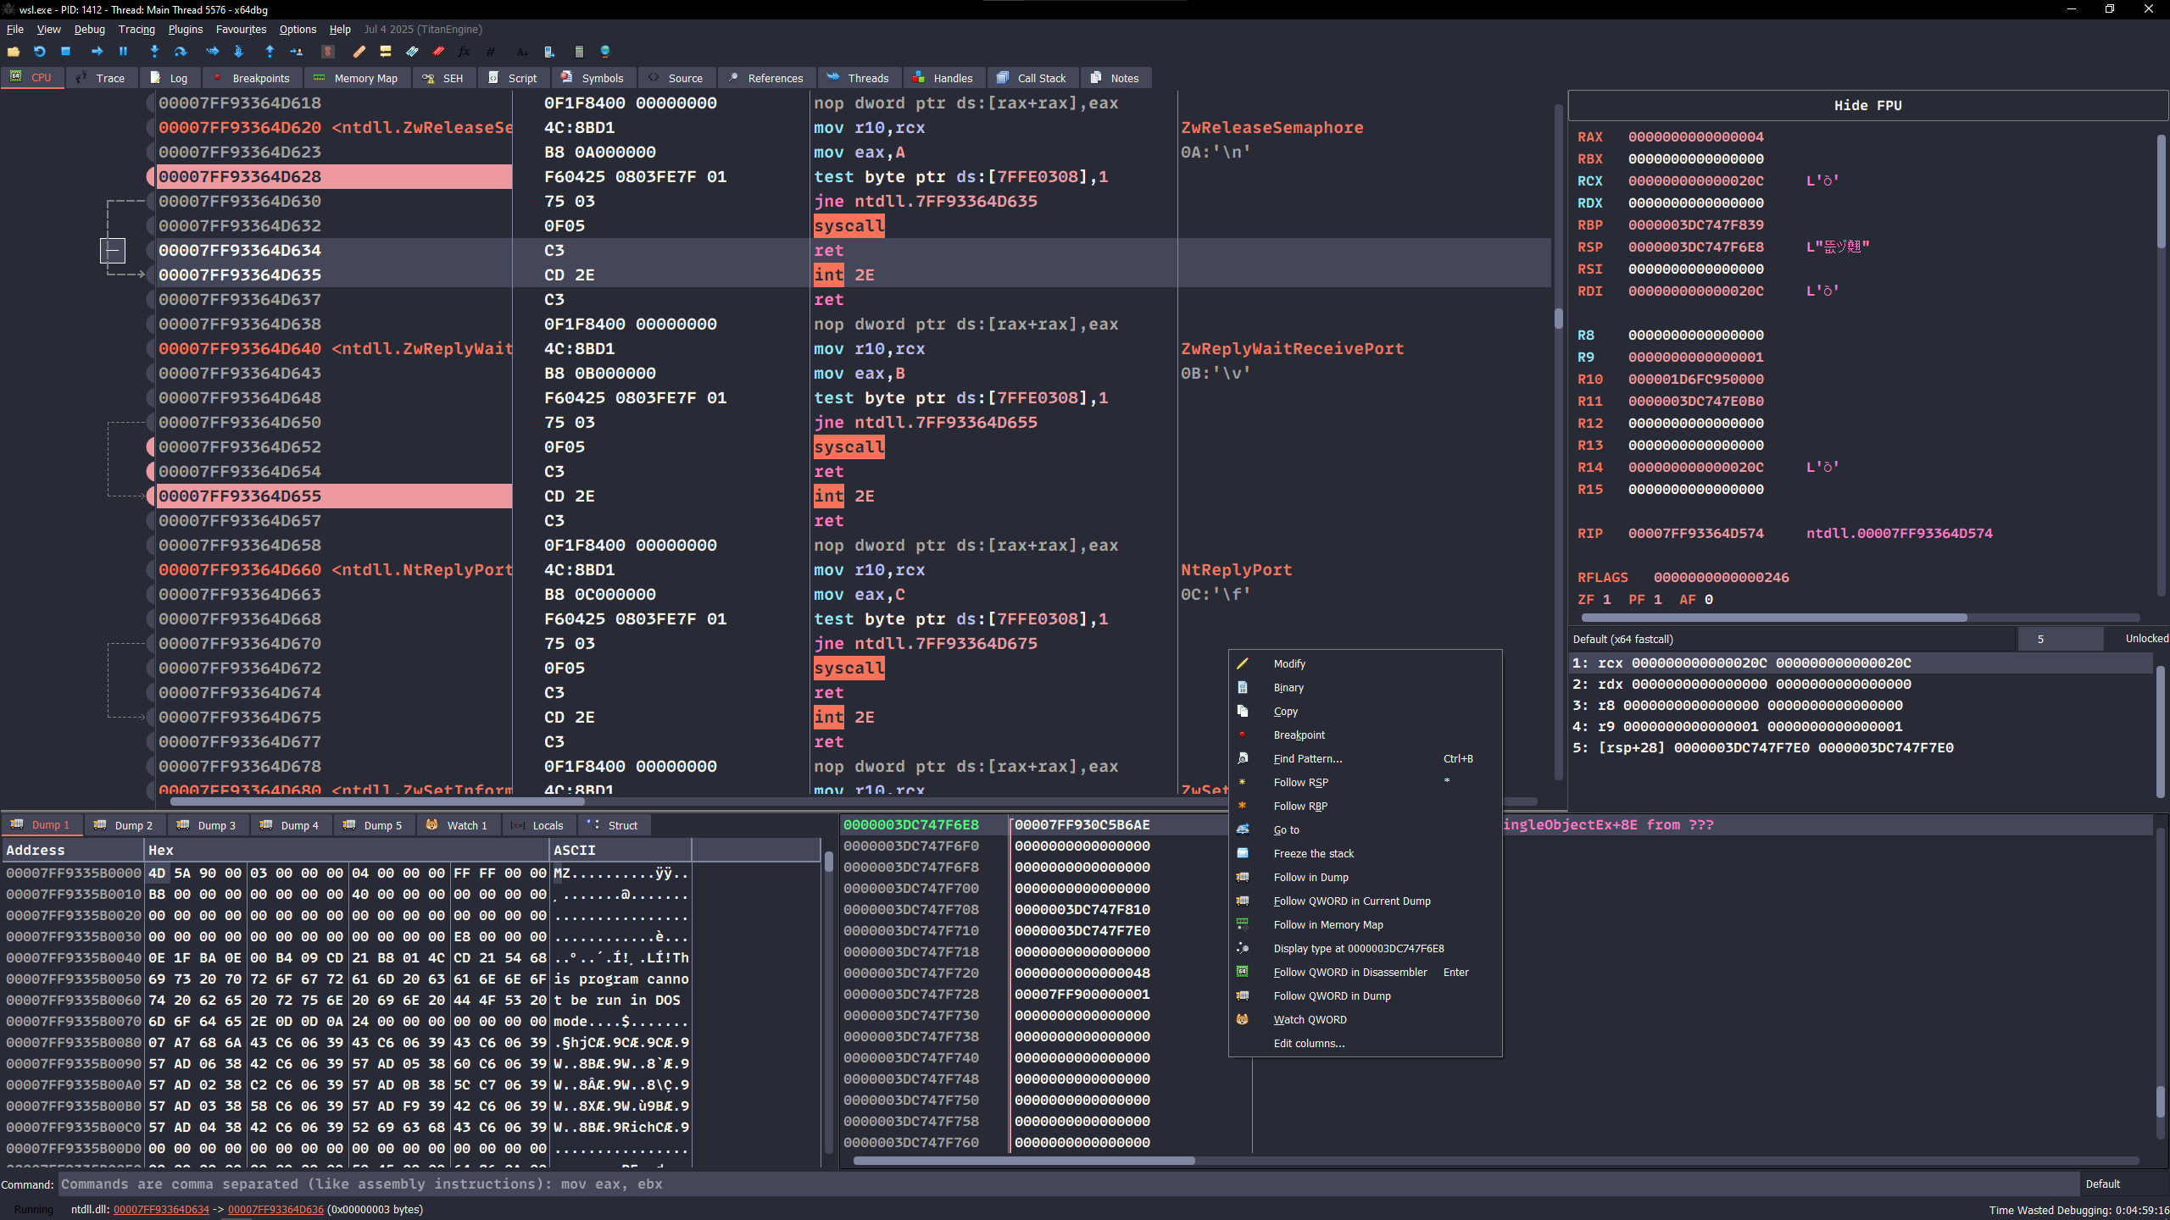This screenshot has height=1220, width=2170.
Task: Set a Breakpoint from the context menu
Action: tap(1299, 735)
